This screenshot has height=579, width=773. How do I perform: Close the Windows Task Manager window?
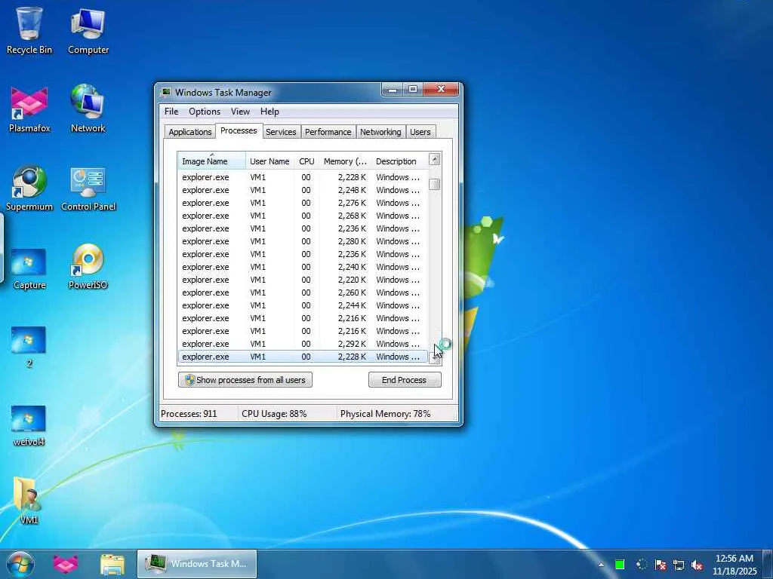(441, 90)
